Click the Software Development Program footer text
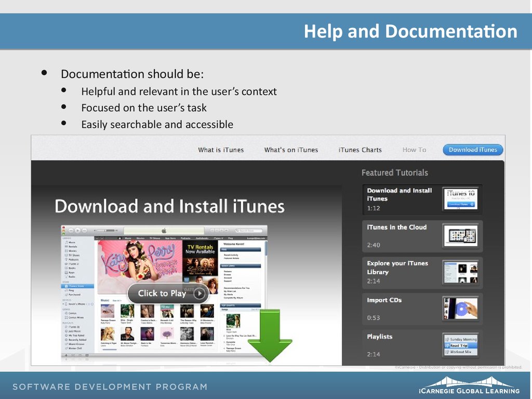Screen dimensions: 532x399 point(110,387)
